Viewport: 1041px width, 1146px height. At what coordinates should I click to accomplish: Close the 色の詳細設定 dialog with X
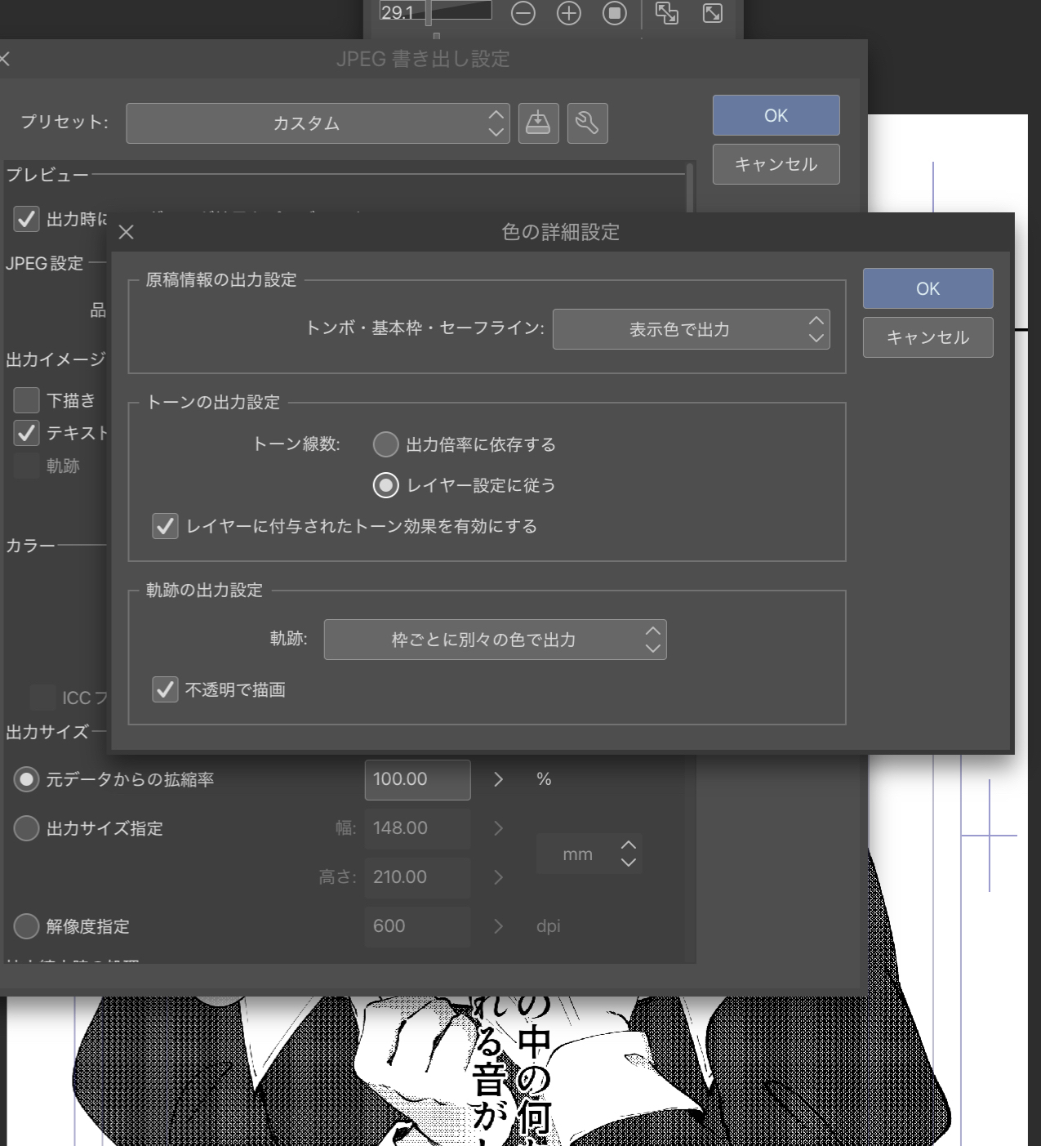pos(127,233)
